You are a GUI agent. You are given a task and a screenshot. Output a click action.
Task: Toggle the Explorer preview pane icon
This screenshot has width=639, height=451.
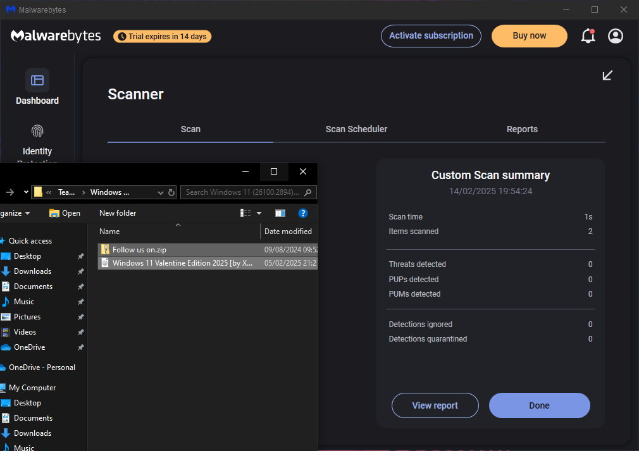coord(280,213)
